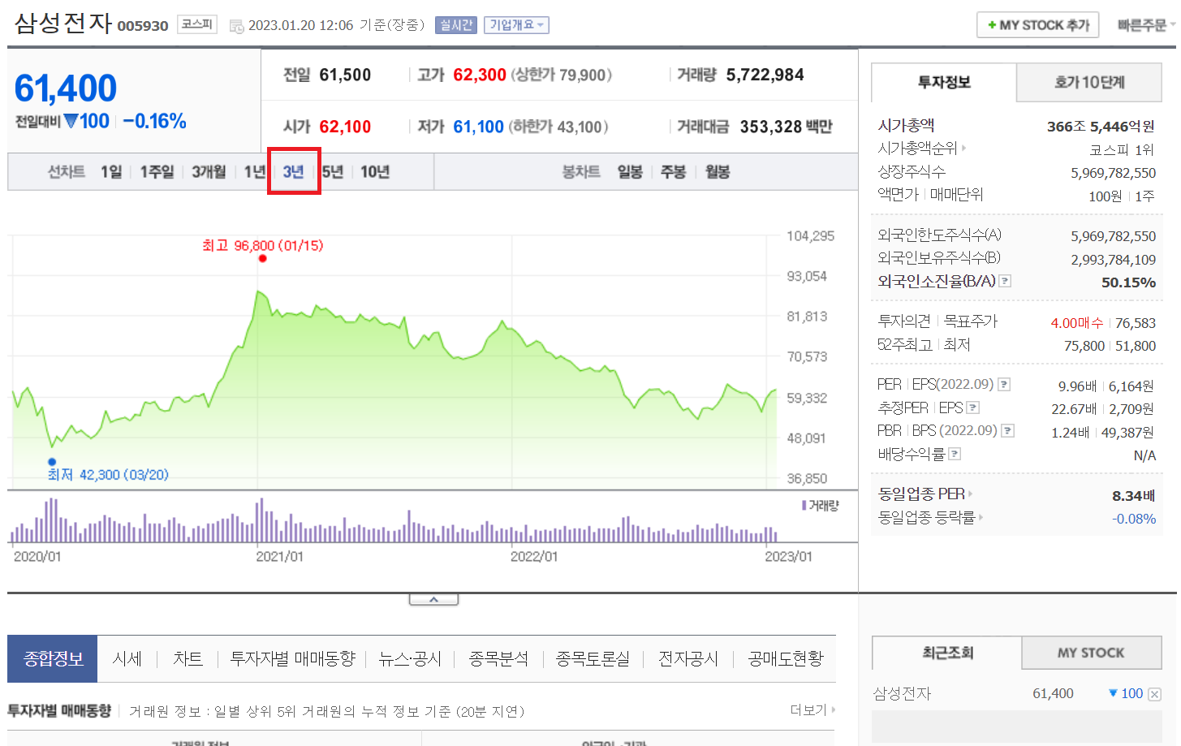Select 1년 line chart range
This screenshot has height=746, width=1181.
tap(255, 172)
